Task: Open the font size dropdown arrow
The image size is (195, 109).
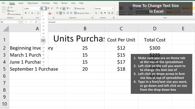Action: coord(46,8)
